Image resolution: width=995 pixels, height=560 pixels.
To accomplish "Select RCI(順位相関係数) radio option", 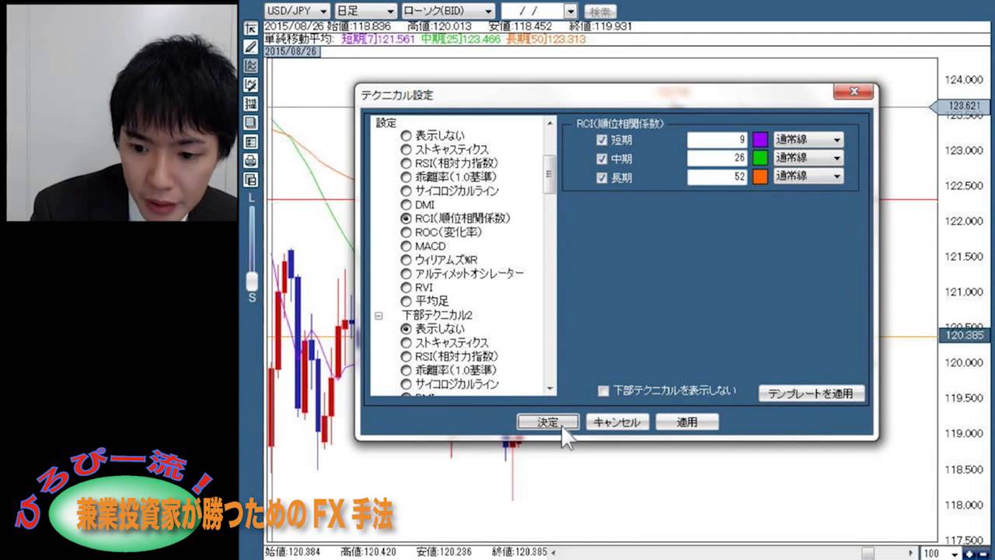I will click(406, 219).
